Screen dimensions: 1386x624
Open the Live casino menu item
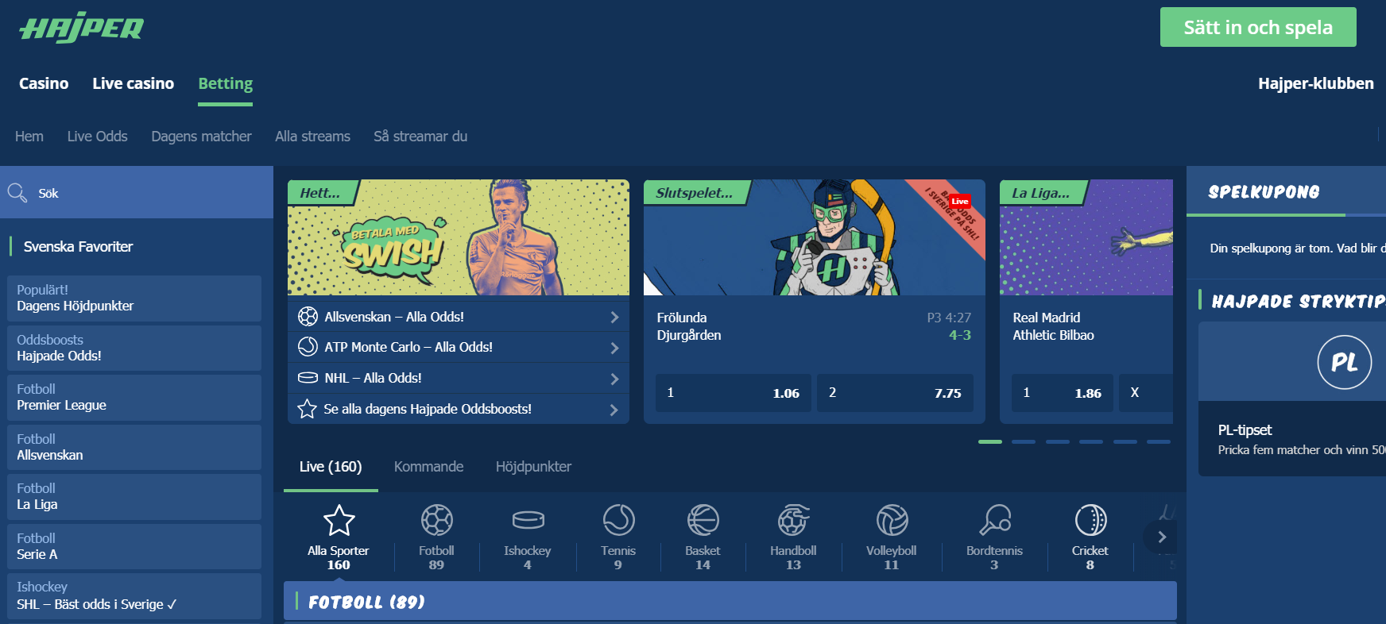133,83
